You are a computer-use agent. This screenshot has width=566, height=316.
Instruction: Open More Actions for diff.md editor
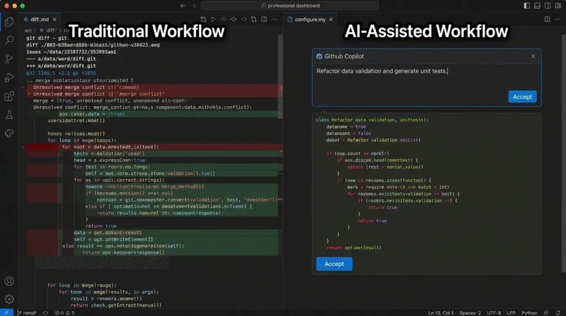(274, 19)
